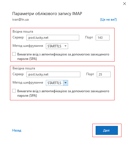
Task: Click the 'Вхідна пошта' section label
Action: pyautogui.click(x=23, y=31)
